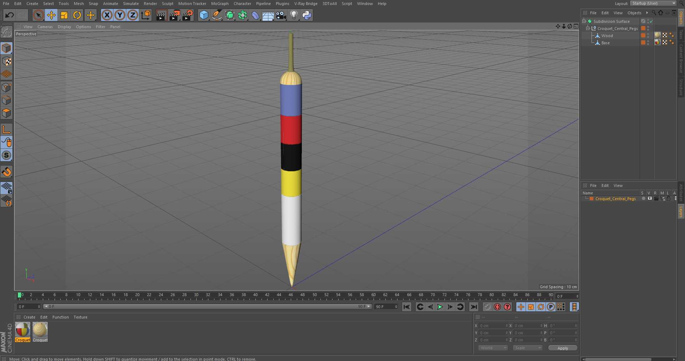Toggle Croquet_Central_Pegs layer visibility eye
The image size is (685, 361).
point(650,198)
